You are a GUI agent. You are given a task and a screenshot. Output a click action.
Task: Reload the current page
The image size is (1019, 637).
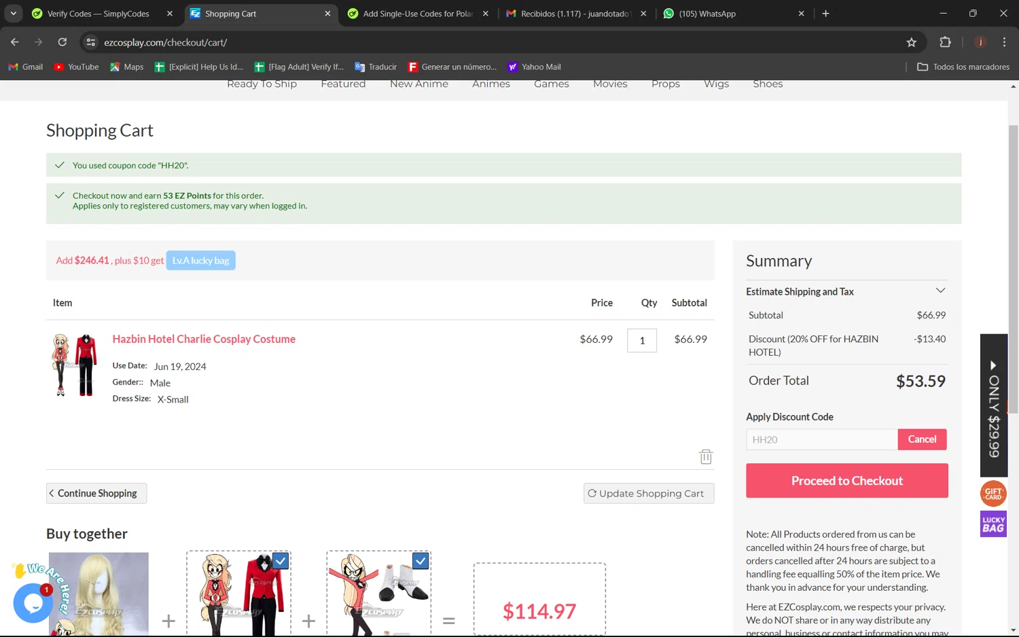tap(62, 42)
